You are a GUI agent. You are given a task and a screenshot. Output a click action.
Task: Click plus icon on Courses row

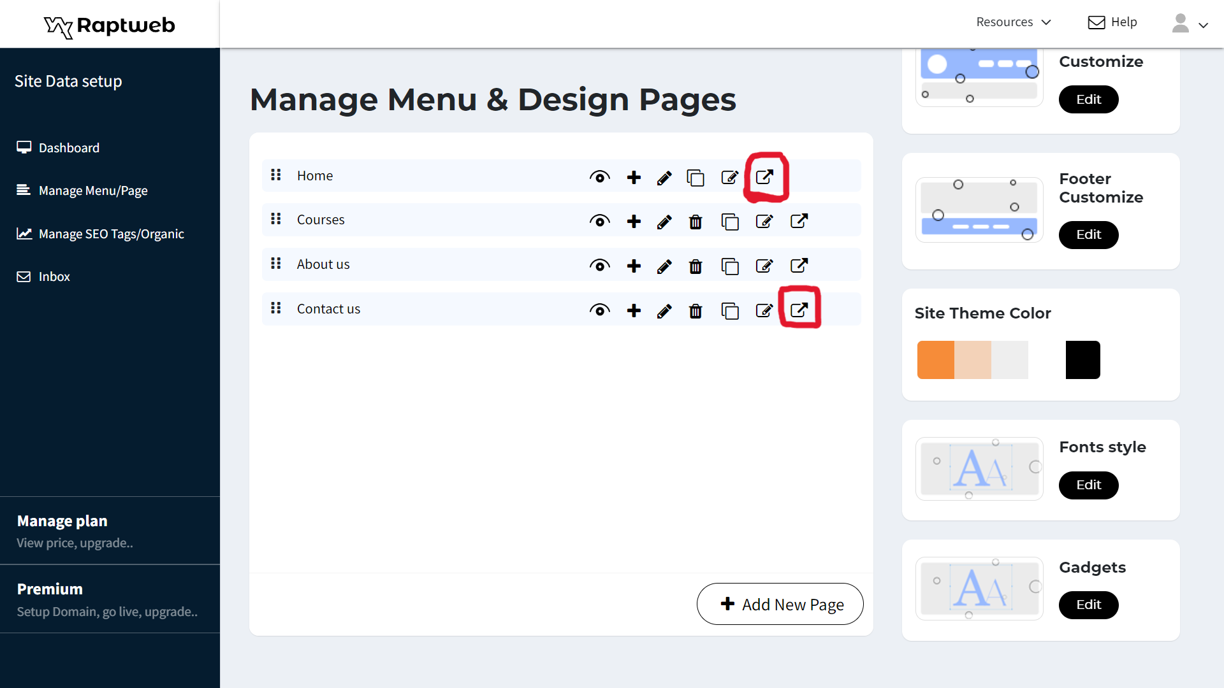[x=634, y=221]
